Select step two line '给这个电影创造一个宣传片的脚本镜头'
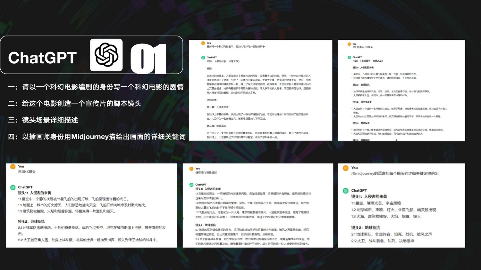481x270 pixels. tap(75, 104)
